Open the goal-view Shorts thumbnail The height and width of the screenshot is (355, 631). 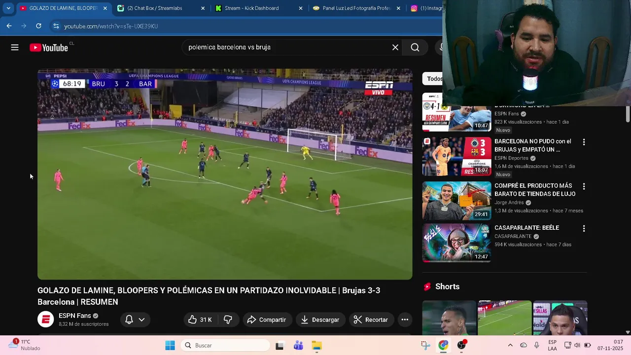coord(505,318)
